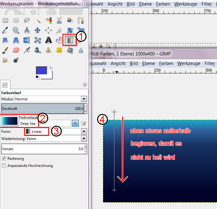This screenshot has height=209, width=217.
Task: Select the Move tool
Action: pyautogui.click(x=38, y=30)
